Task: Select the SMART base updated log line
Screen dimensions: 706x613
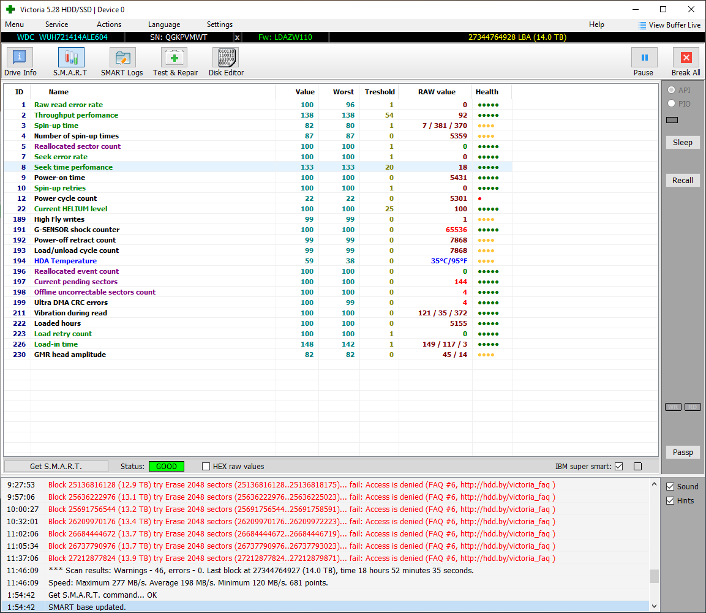Action: [325, 607]
